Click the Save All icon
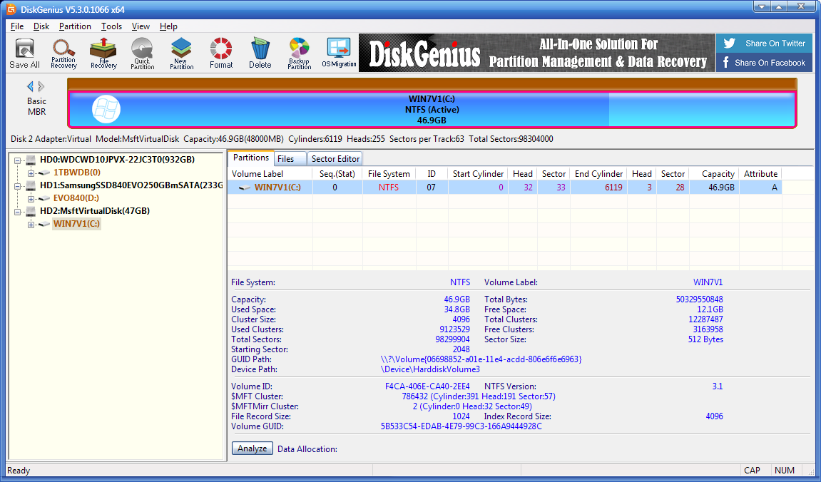The width and height of the screenshot is (821, 482). click(x=24, y=53)
